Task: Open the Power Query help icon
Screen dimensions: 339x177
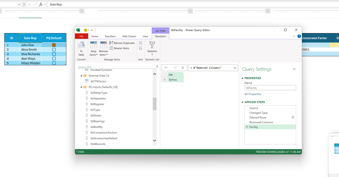Action: point(299,36)
